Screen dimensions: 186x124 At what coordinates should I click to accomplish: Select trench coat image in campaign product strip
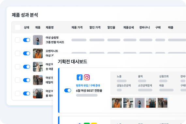[x=128, y=103]
